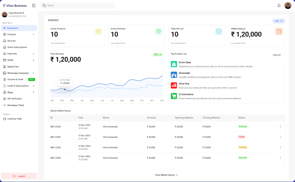Open Blogs in the sidebar
The width and height of the screenshot is (295, 182).
(x=10, y=92)
